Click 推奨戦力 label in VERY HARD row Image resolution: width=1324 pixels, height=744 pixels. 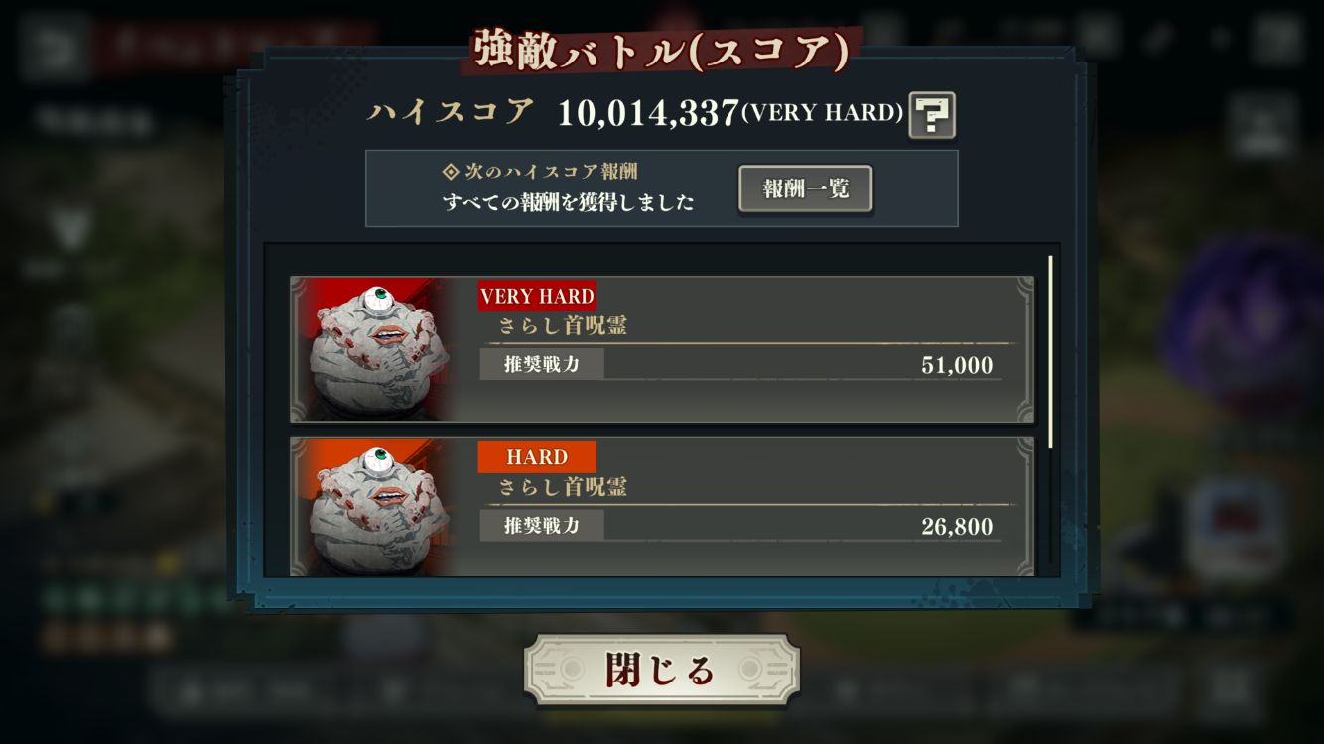click(x=542, y=364)
